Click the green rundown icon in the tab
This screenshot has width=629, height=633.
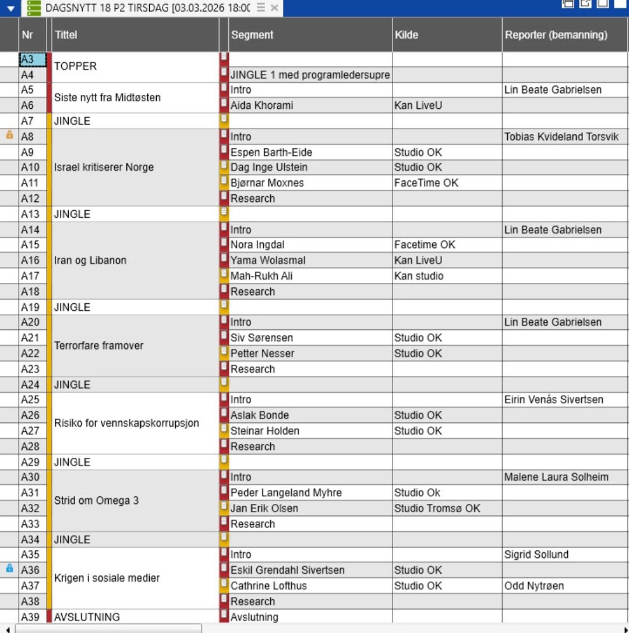(x=34, y=8)
